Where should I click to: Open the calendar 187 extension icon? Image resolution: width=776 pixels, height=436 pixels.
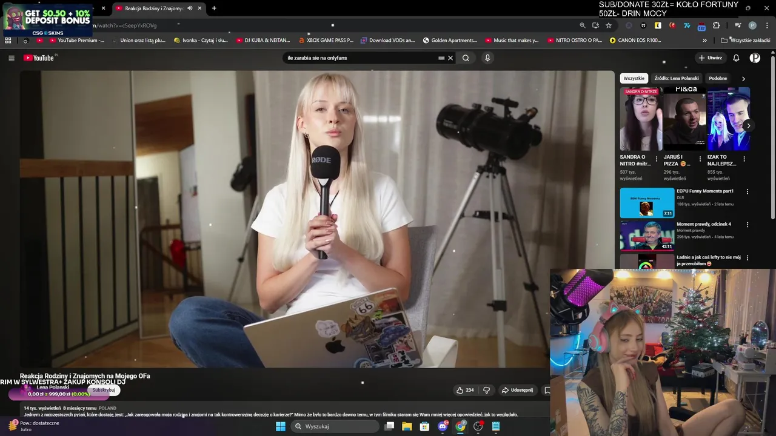pos(701,26)
